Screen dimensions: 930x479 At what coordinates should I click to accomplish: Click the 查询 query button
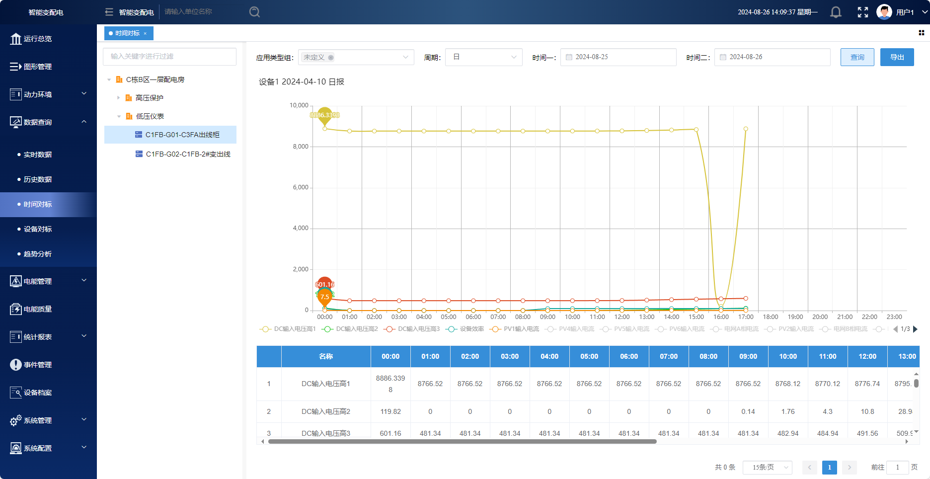(x=857, y=57)
